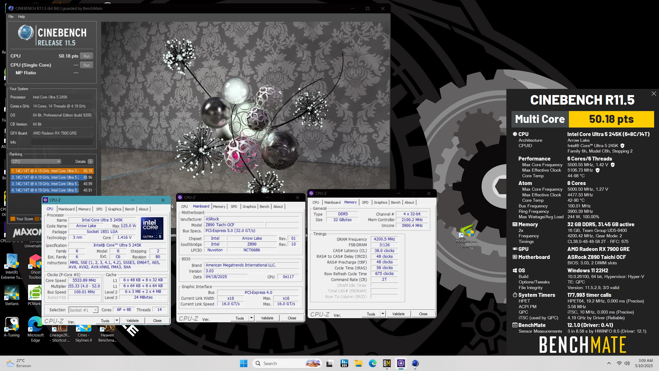The image size is (659, 371).
Task: Run the CPU Single Core benchmark
Action: (86, 65)
